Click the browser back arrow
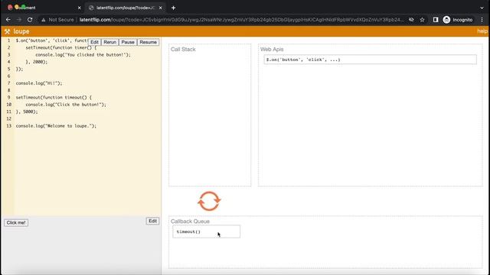Viewport: 490px width, 275px height. point(8,20)
